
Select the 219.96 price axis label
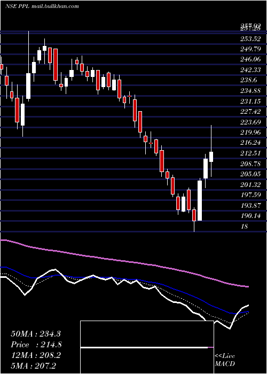(250, 133)
